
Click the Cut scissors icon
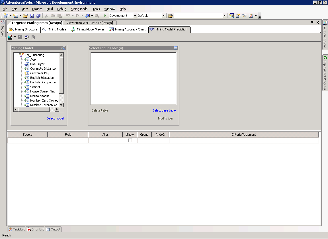coord(47,16)
